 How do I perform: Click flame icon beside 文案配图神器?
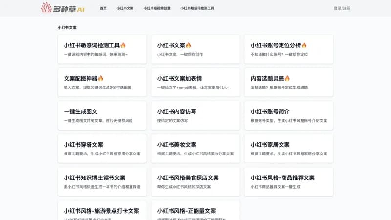click(x=101, y=78)
